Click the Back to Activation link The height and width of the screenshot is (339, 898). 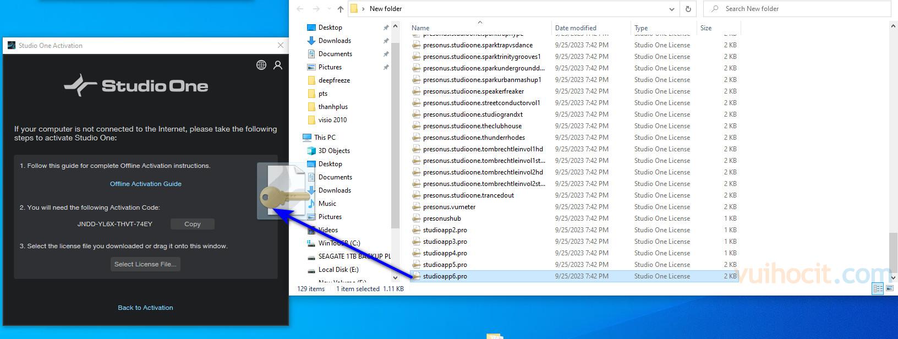pyautogui.click(x=145, y=308)
